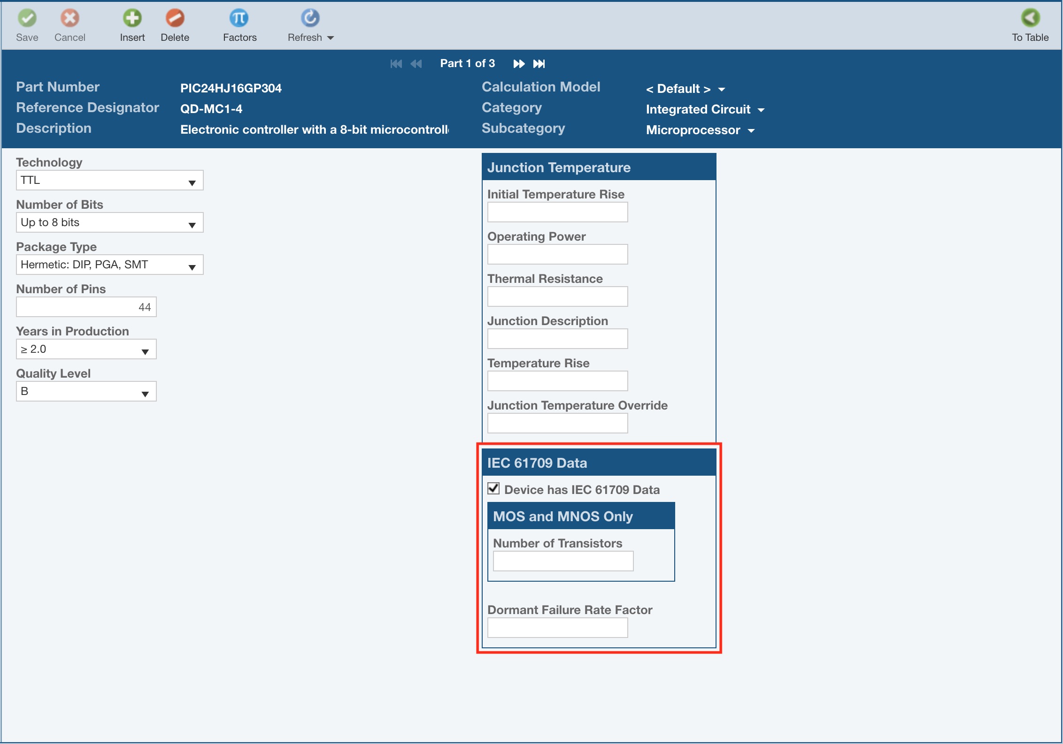
Task: Uncheck Device has IEC 61709 Data
Action: pos(493,488)
